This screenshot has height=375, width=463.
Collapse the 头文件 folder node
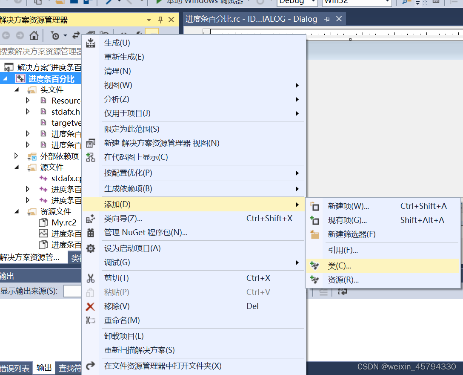coord(17,89)
